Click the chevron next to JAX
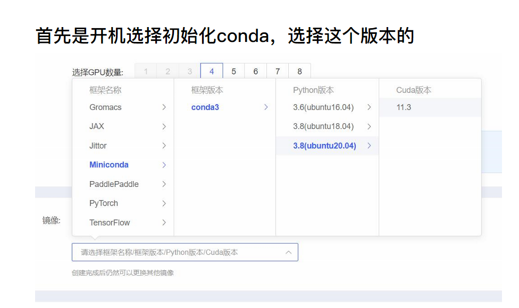Image resolution: width=519 pixels, height=308 pixels. [164, 126]
